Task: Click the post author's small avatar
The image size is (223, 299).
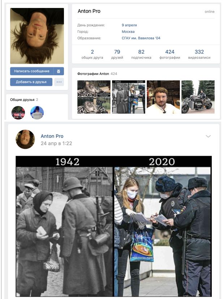Action: tap(25, 139)
